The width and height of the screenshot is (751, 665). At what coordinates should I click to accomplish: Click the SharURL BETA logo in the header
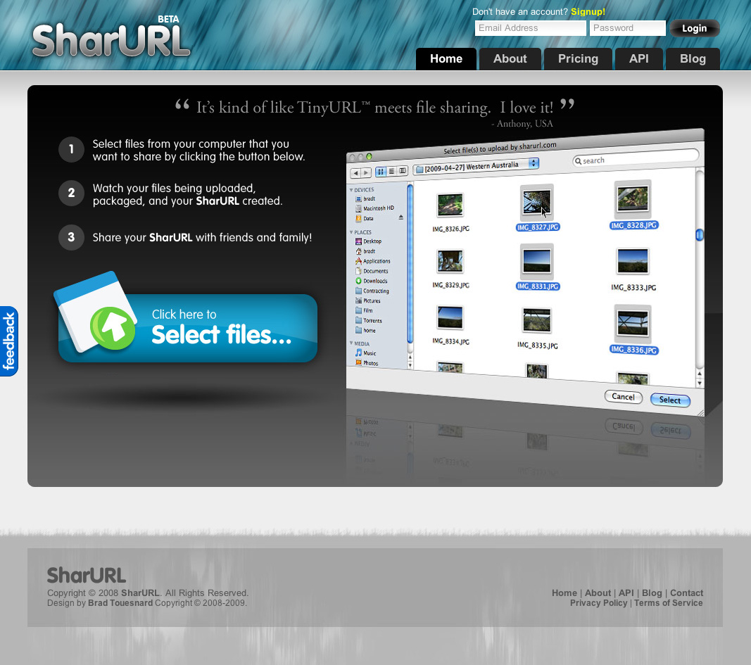coord(112,37)
